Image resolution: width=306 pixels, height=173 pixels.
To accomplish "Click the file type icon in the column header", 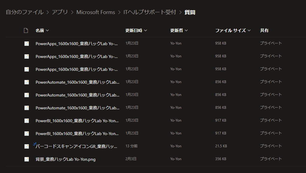I will [26, 30].
